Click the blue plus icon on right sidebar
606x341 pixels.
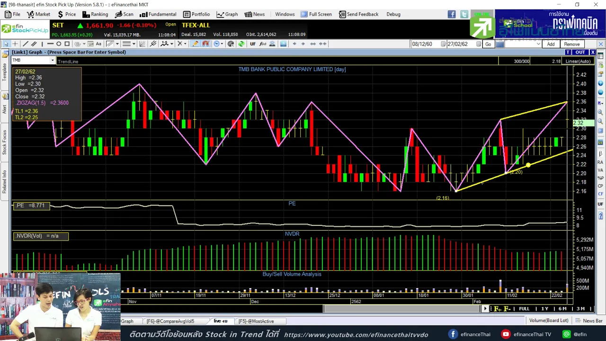(x=600, y=83)
